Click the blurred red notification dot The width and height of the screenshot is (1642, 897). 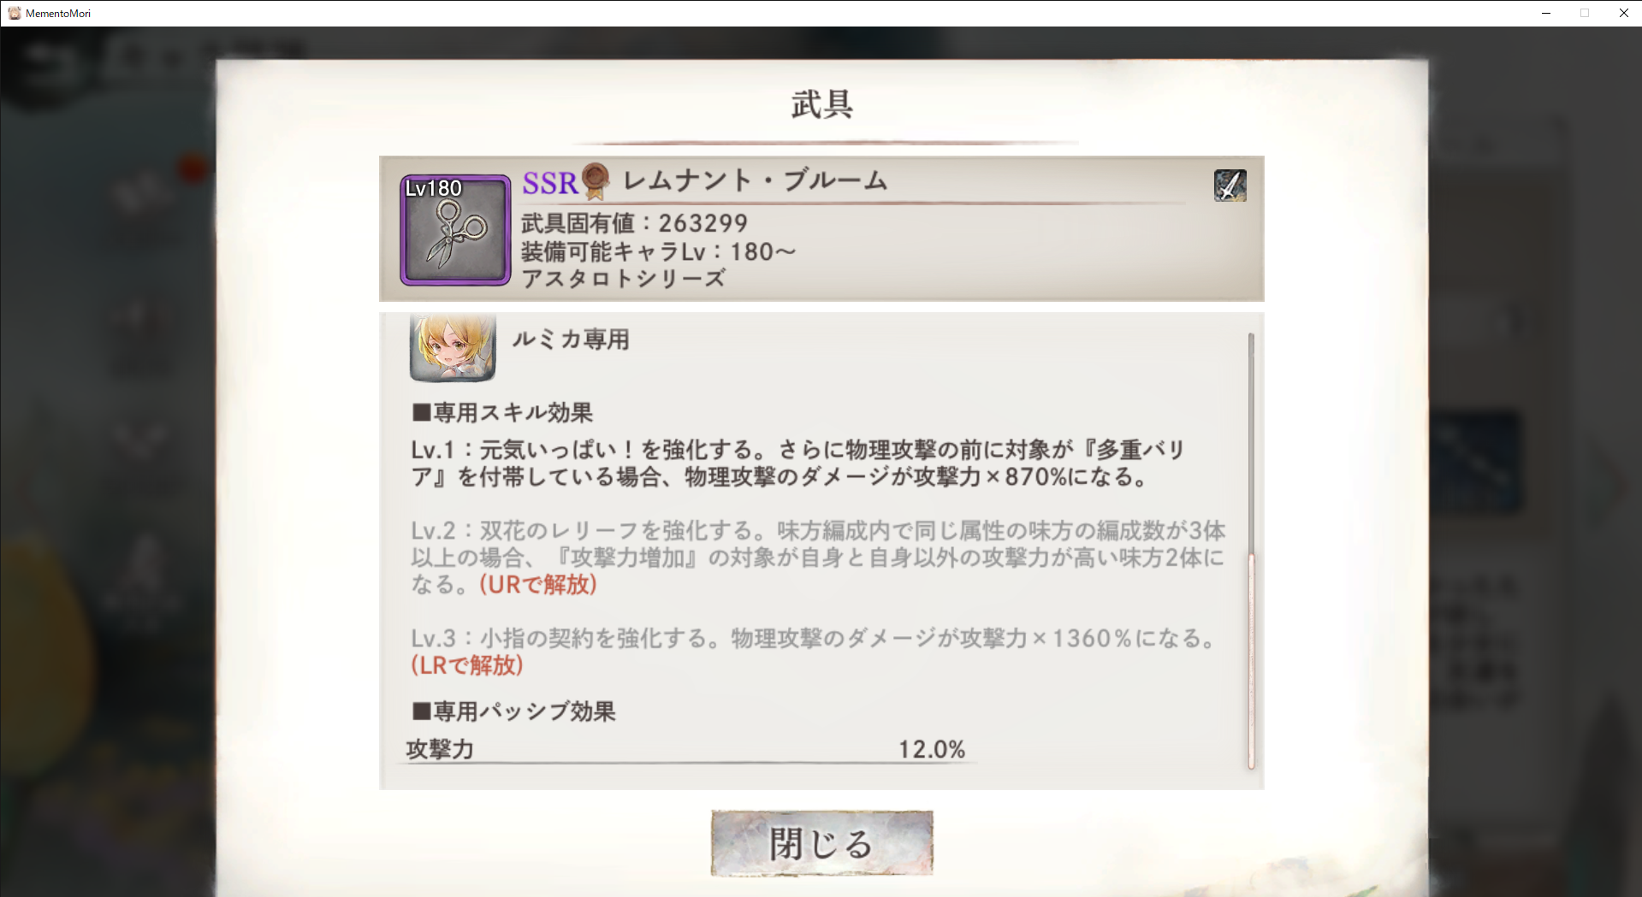coord(193,169)
